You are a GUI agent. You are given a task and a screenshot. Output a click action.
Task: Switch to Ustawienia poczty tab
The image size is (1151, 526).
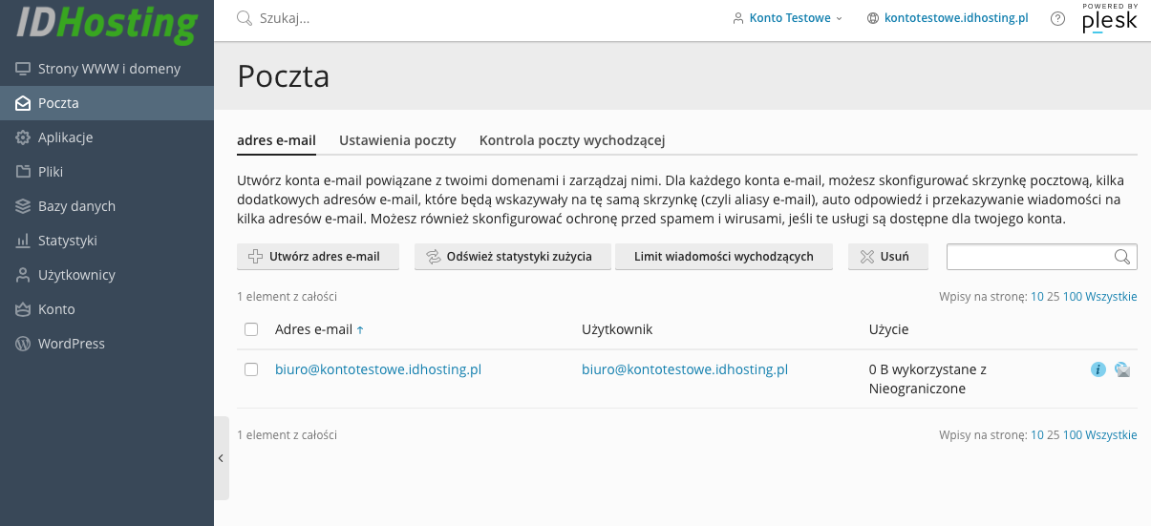pos(397,140)
